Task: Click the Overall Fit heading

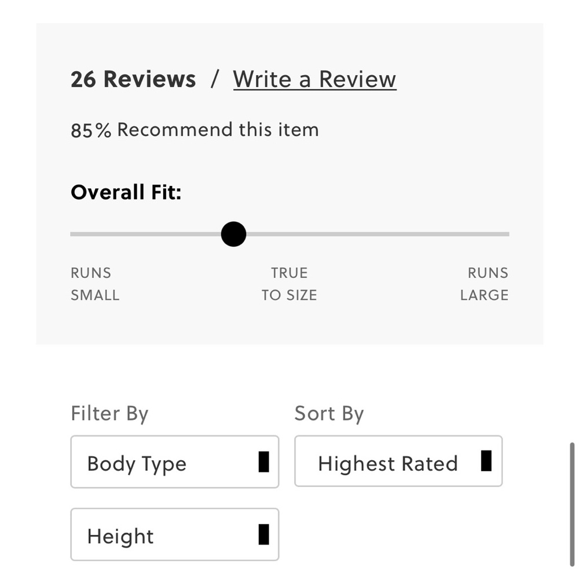Action: pyautogui.click(x=126, y=192)
